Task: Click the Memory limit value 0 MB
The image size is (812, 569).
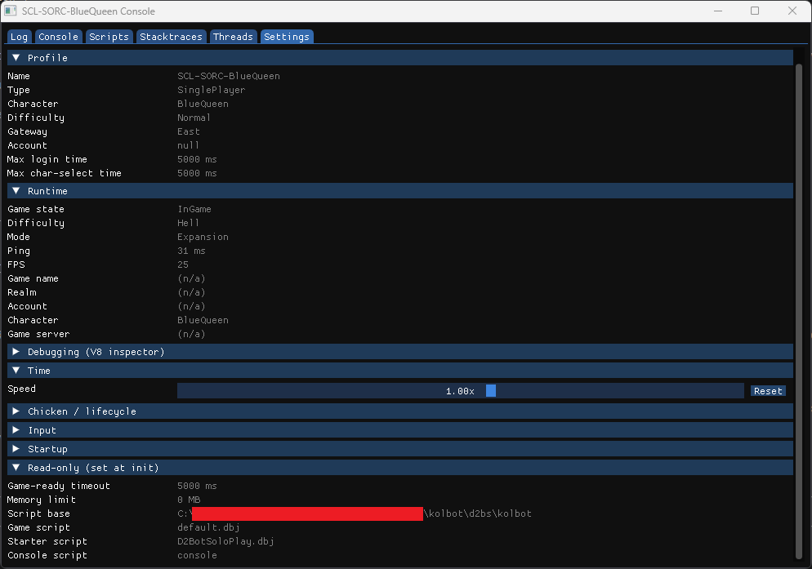Action: coord(189,500)
